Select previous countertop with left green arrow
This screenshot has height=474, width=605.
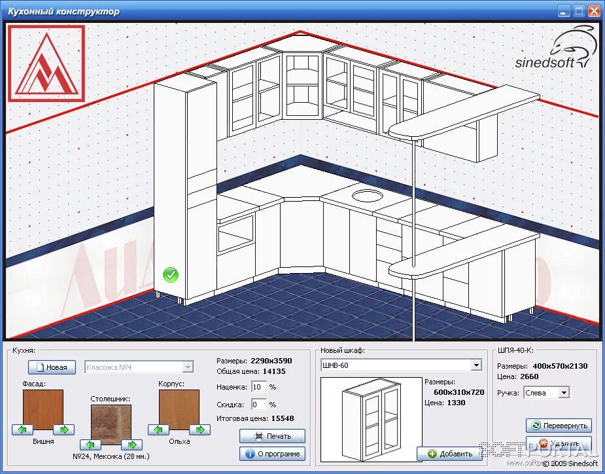click(x=90, y=445)
